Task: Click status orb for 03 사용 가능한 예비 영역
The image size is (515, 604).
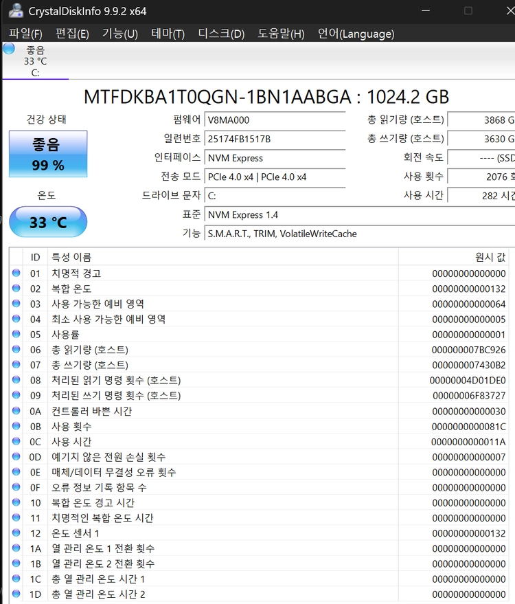Action: tap(16, 303)
